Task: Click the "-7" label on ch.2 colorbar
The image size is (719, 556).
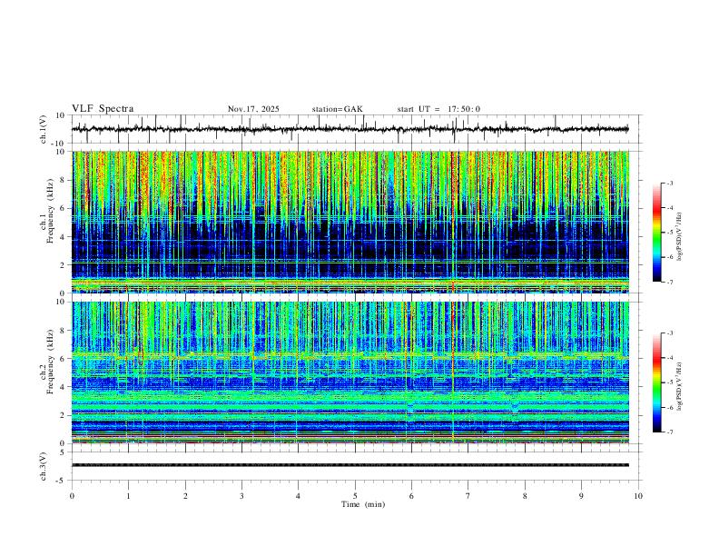Action: pos(669,432)
